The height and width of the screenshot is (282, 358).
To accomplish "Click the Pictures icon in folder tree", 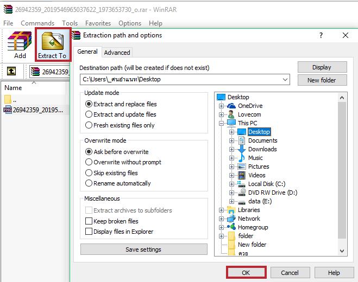I will pyautogui.click(x=242, y=166).
